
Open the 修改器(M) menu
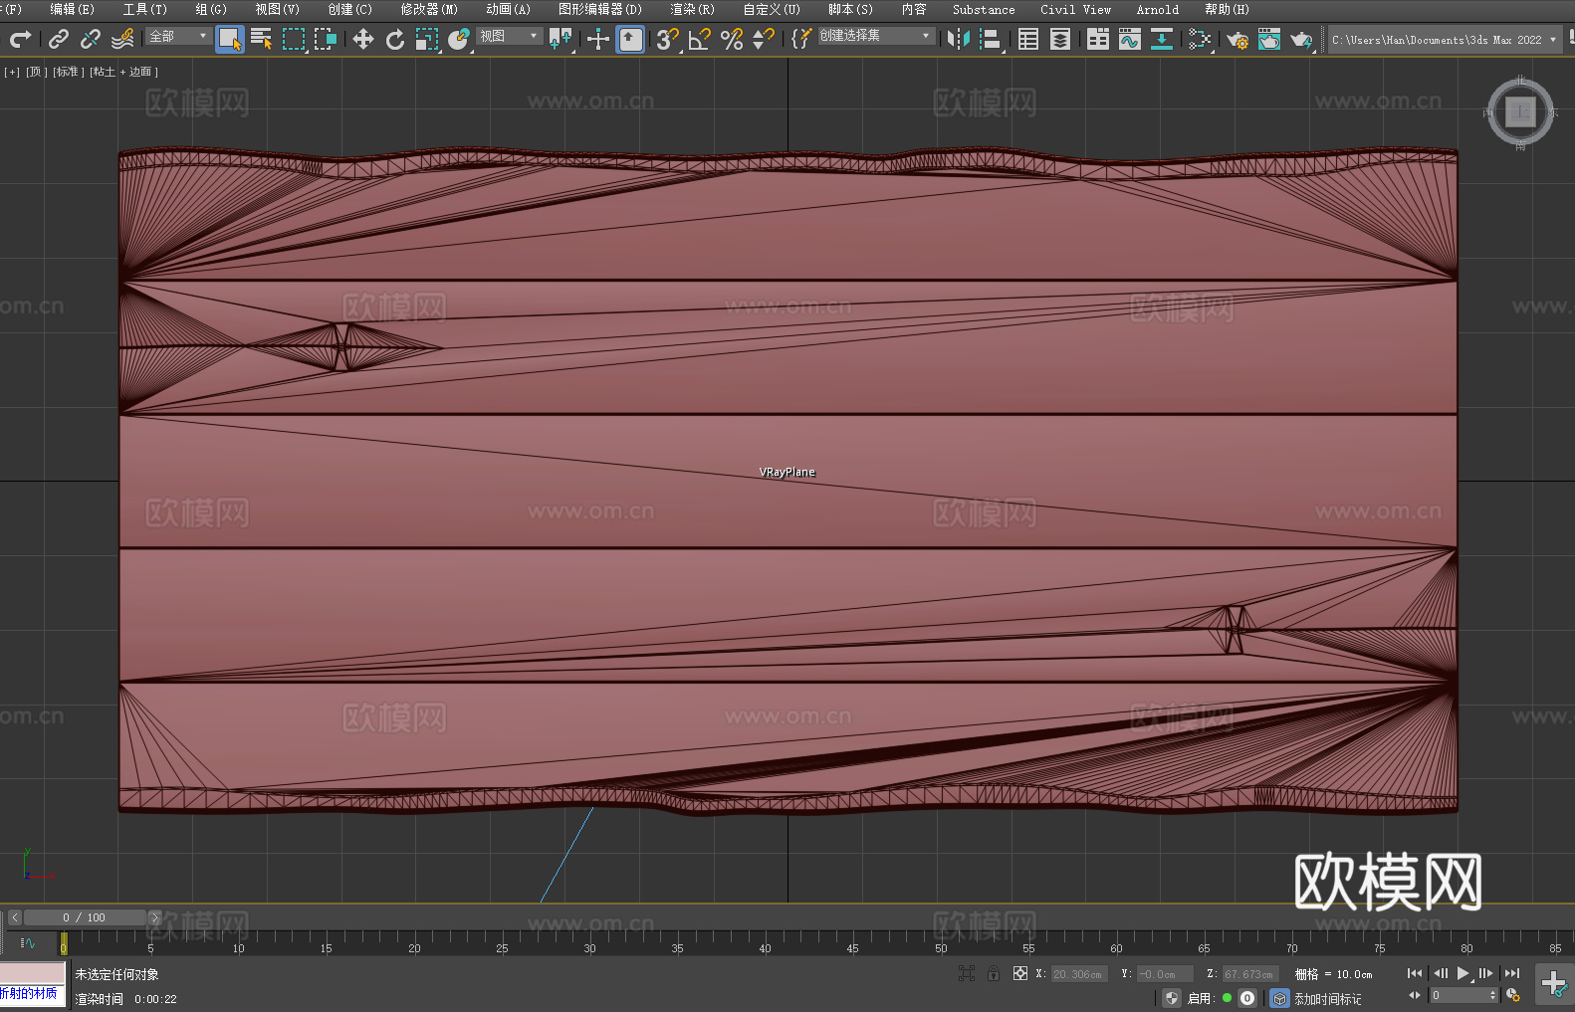(429, 9)
